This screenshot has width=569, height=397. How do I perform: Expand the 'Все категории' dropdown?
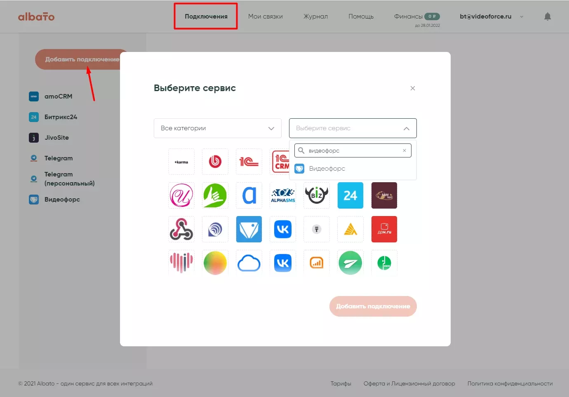[x=217, y=128]
